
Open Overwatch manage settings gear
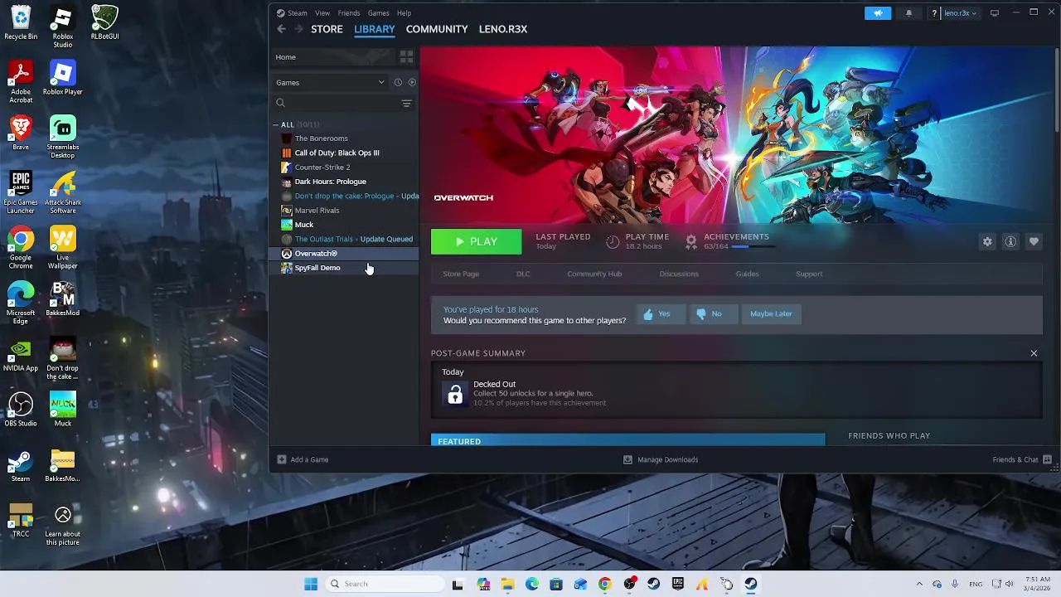987,241
